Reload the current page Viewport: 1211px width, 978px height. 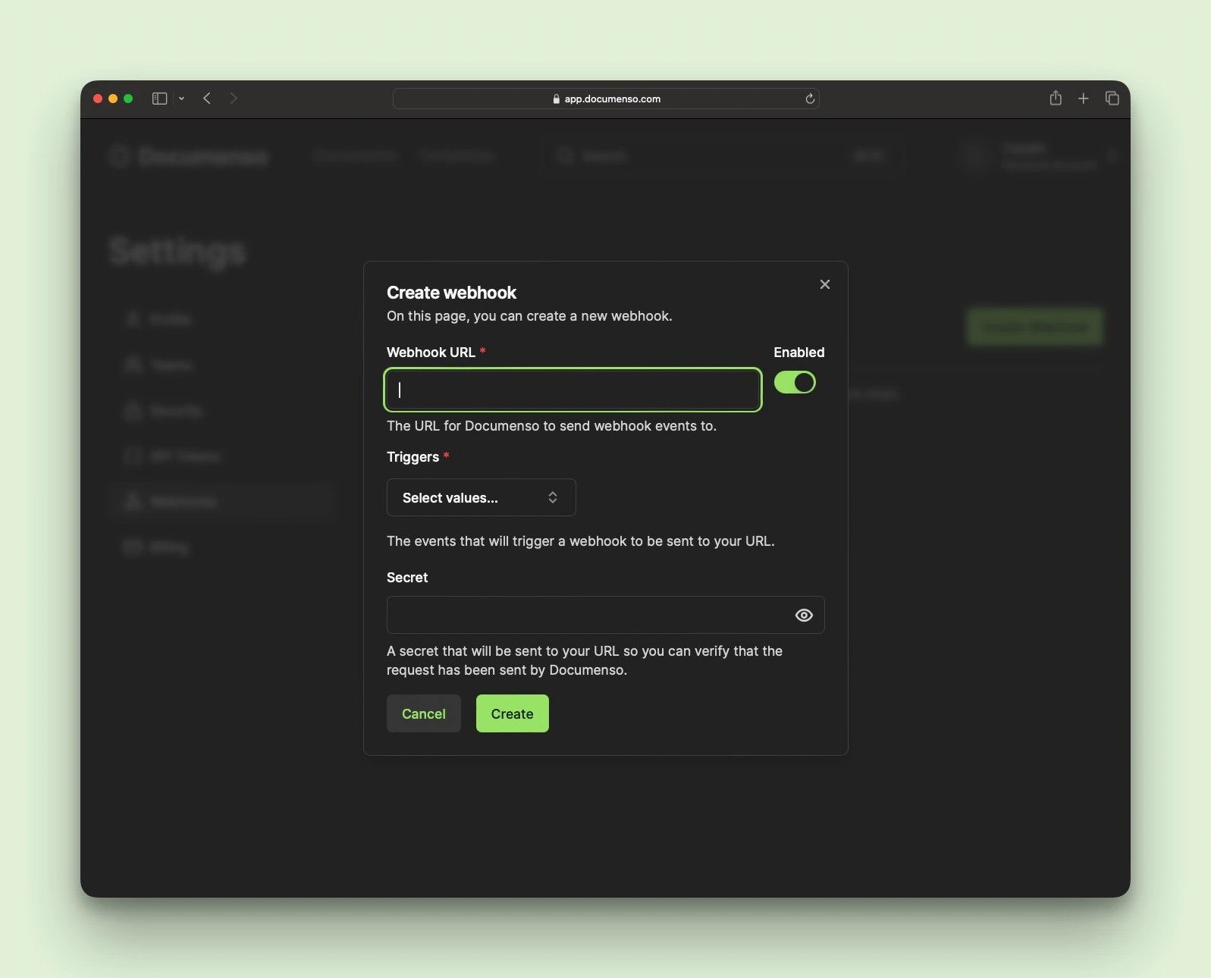810,99
